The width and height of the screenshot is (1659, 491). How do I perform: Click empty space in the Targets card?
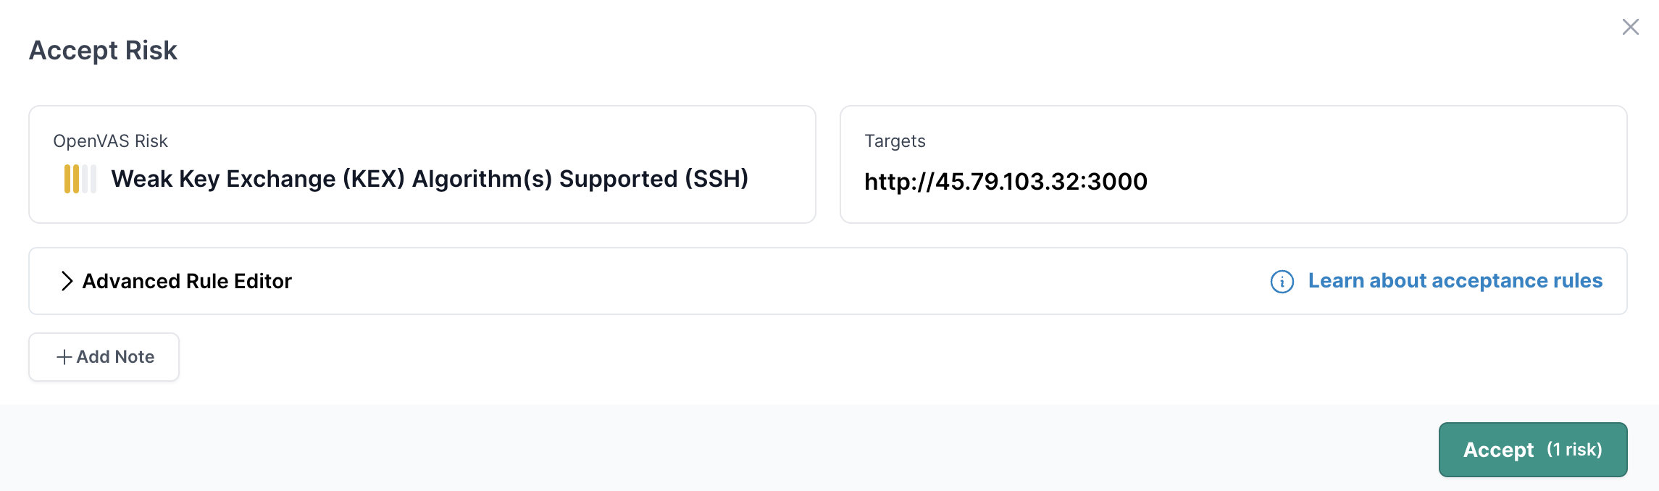(1376, 167)
